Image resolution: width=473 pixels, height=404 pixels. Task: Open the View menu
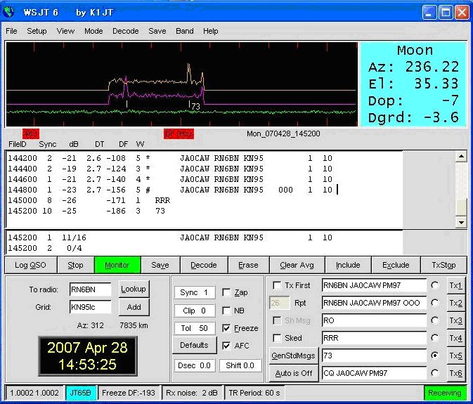pyautogui.click(x=65, y=31)
